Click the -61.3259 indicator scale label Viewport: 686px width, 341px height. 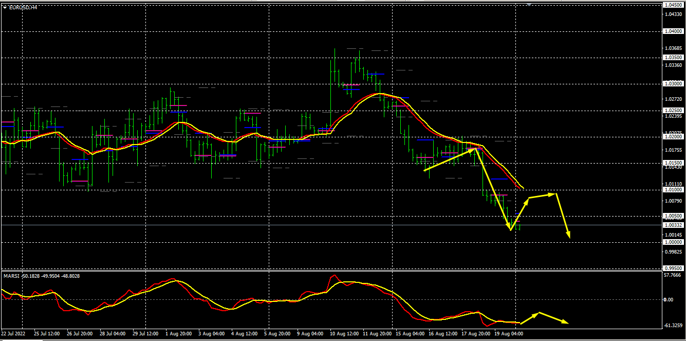(x=673, y=326)
